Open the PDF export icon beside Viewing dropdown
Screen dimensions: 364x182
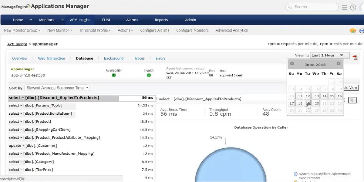[355, 57]
